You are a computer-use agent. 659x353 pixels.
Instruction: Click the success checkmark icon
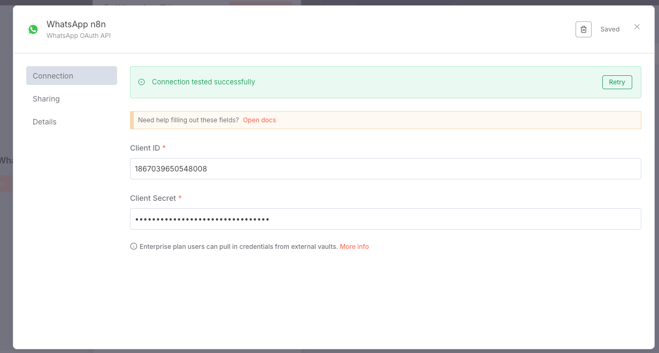pos(142,82)
